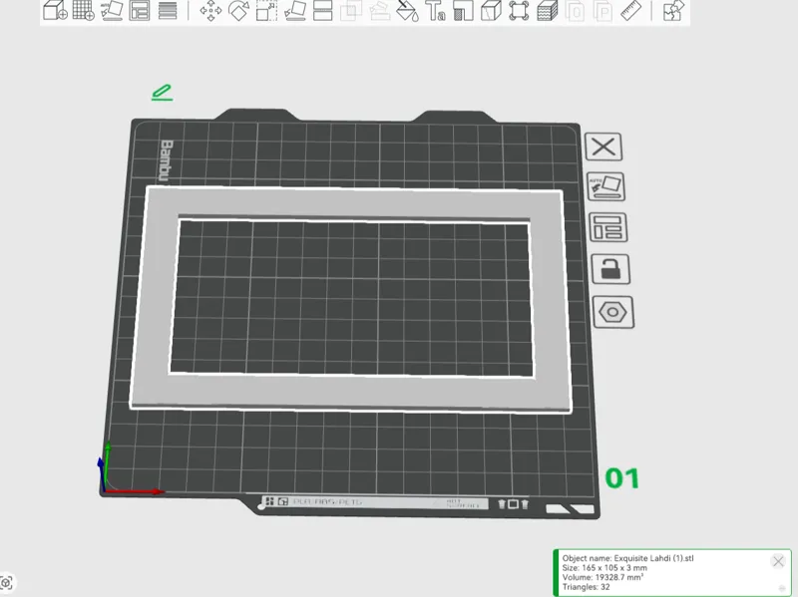Image resolution: width=798 pixels, height=597 pixels.
Task: Select the Lay on face tool
Action: tap(294, 10)
